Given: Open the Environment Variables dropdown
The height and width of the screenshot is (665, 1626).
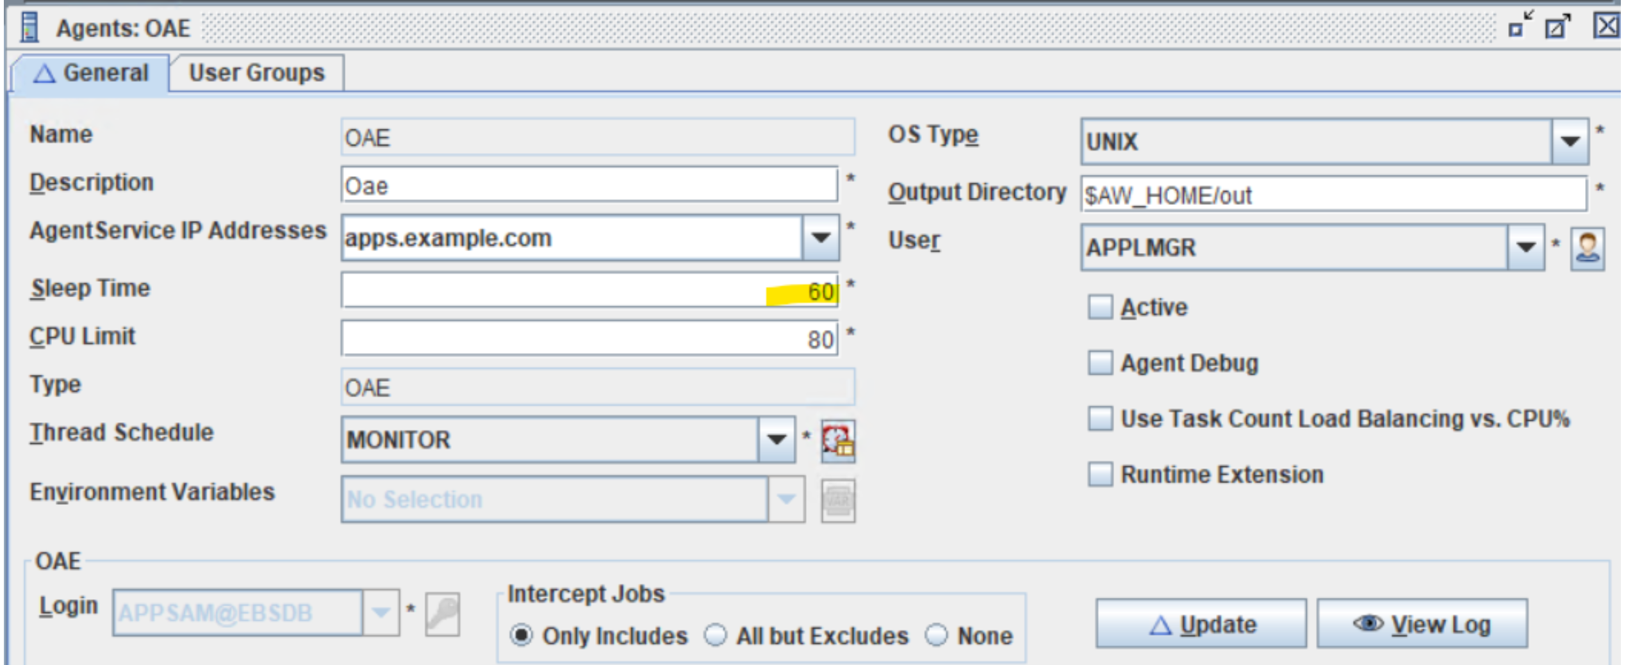Looking at the screenshot, I should click(786, 499).
